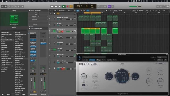Open the Editors via the scissors icon
The width and height of the screenshot is (170, 96).
[x=22, y=6]
